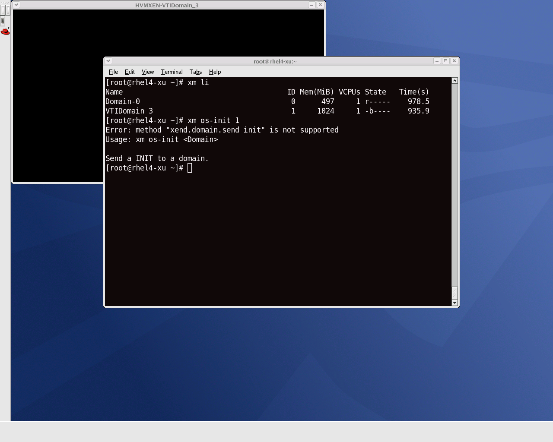Click the terminal scrollbar down arrow
The width and height of the screenshot is (553, 442).
(454, 303)
